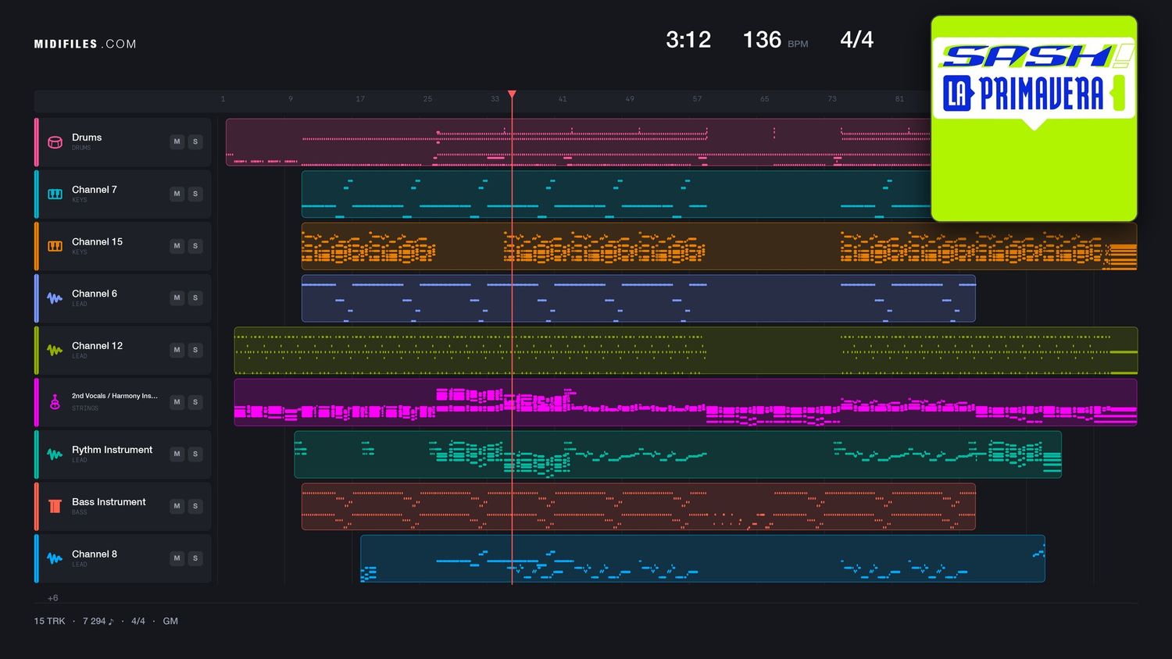Viewport: 1172px width, 659px height.
Task: Click the Drums track drum icon
Action: tap(55, 142)
